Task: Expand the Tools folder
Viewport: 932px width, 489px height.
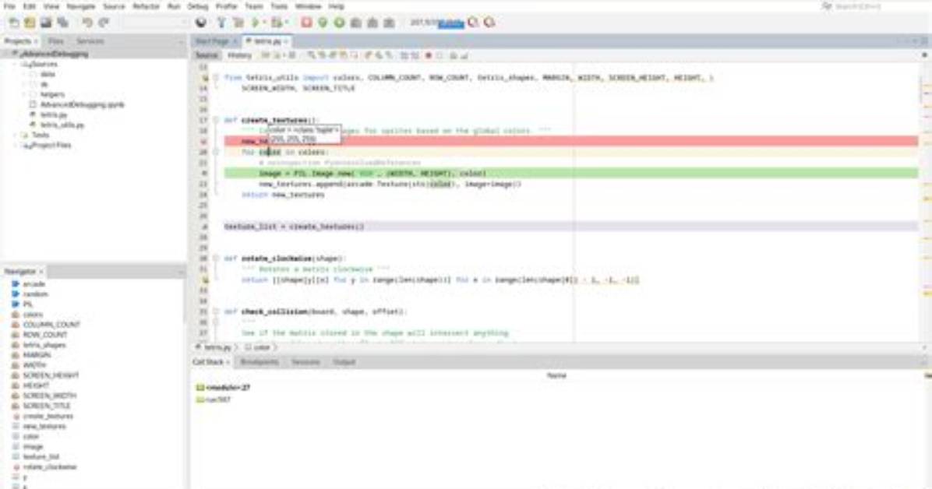Action: tap(16, 135)
